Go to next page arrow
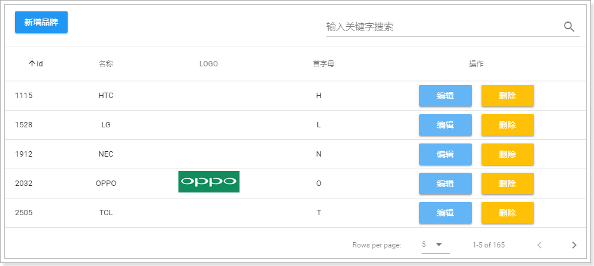 pyautogui.click(x=574, y=245)
